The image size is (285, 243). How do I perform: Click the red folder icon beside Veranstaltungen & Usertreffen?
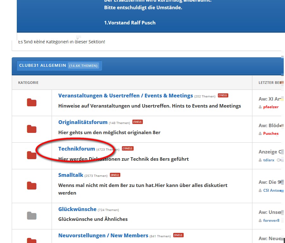pyautogui.click(x=32, y=103)
